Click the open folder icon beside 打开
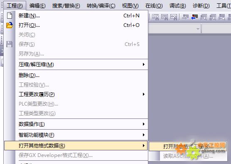 10,25
